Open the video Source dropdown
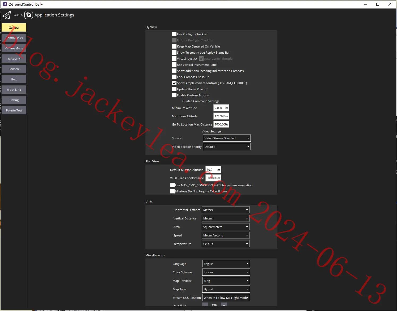The height and width of the screenshot is (311, 397). [227, 138]
